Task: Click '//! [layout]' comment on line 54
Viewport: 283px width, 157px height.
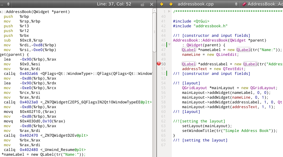Action: pos(187,83)
